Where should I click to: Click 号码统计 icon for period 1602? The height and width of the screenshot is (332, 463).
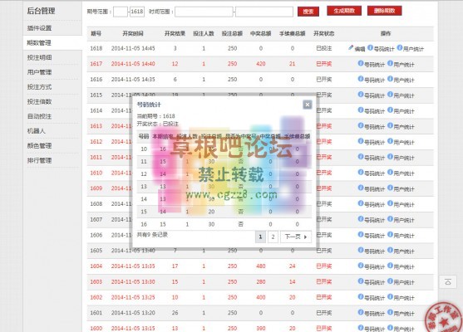click(x=361, y=296)
